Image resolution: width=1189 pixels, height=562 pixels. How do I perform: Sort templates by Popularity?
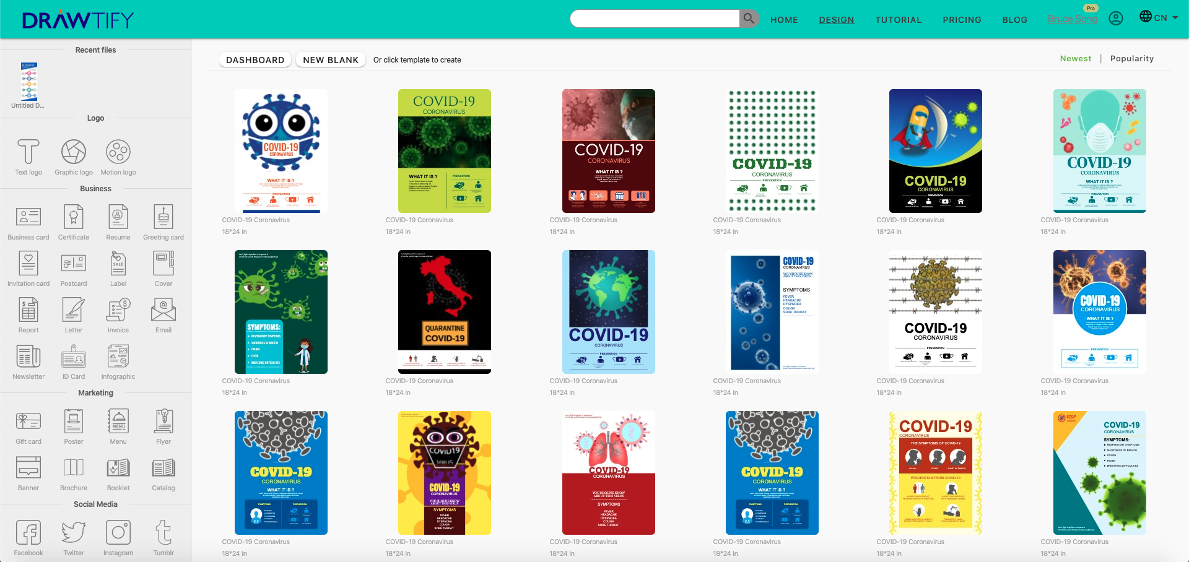[1131, 59]
